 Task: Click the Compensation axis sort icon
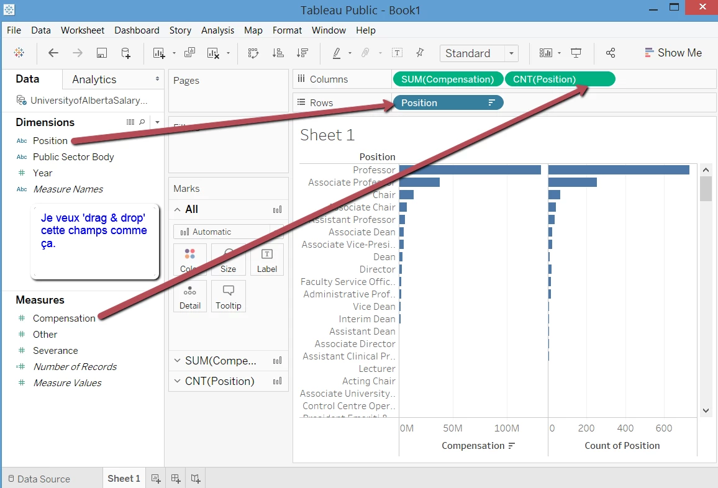512,445
